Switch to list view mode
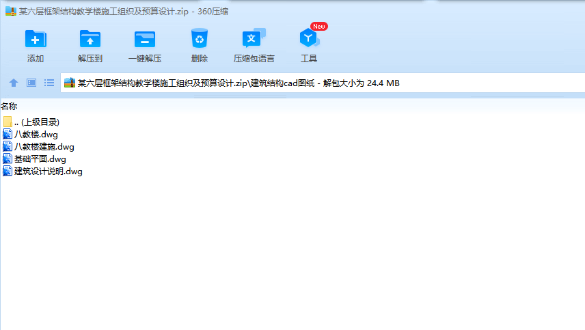This screenshot has height=330, width=585. pyautogui.click(x=49, y=83)
